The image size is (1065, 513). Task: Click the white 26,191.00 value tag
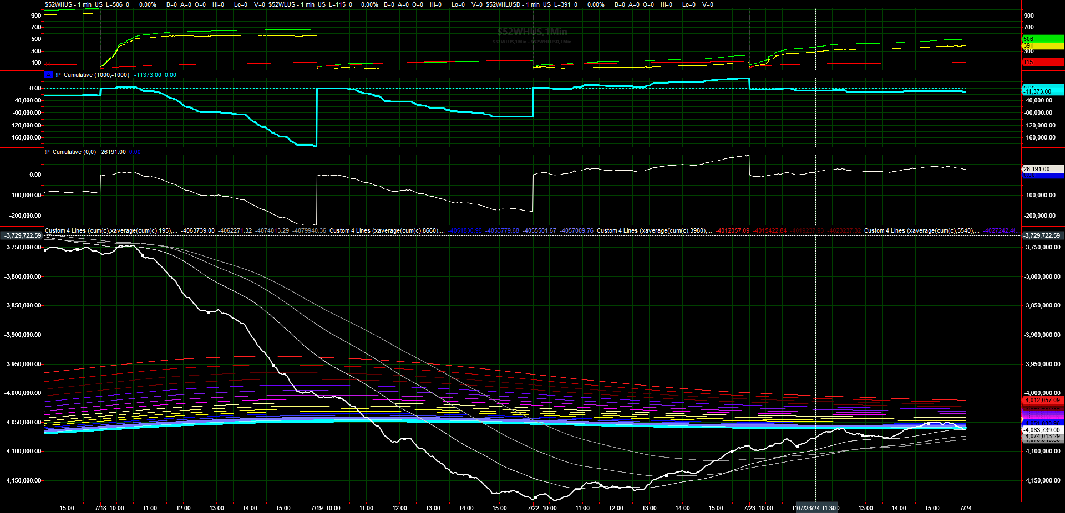[1042, 169]
